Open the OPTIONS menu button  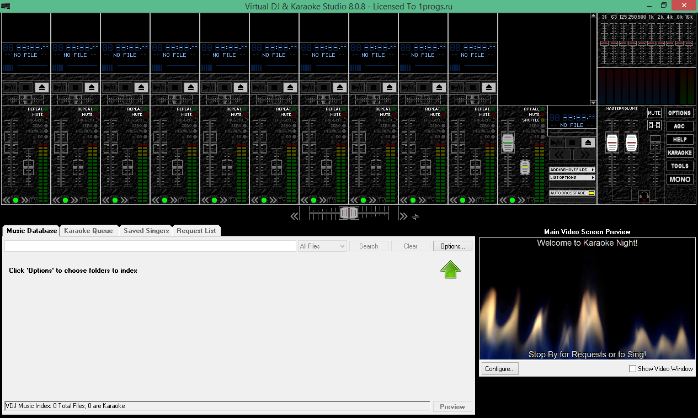tap(679, 113)
